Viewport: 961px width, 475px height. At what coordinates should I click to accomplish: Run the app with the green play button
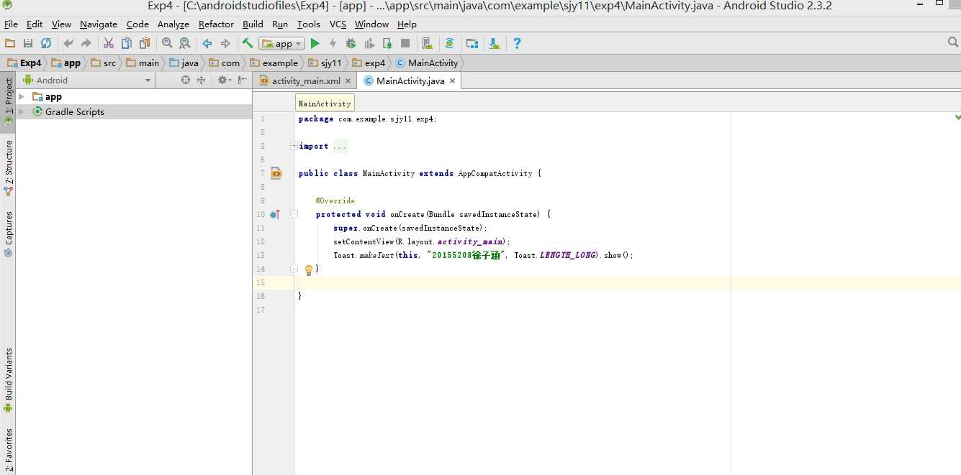315,44
